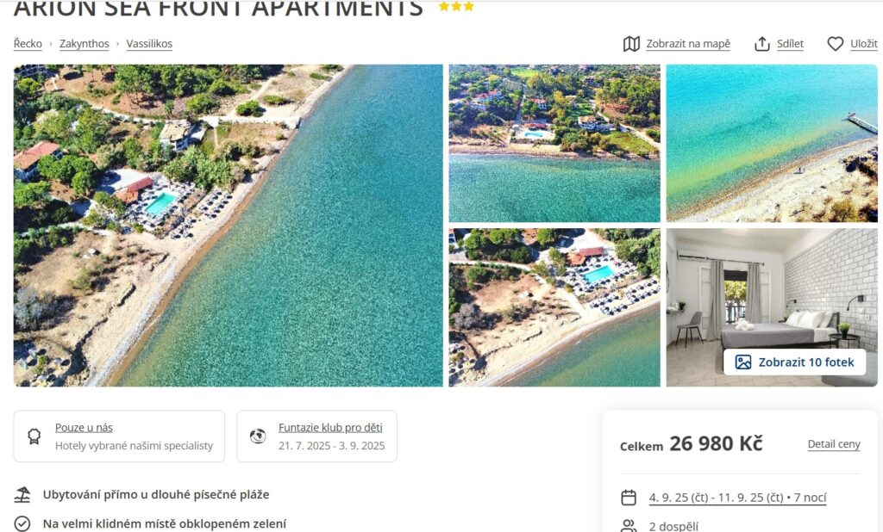Open Detail ceny price breakdown

click(x=834, y=444)
